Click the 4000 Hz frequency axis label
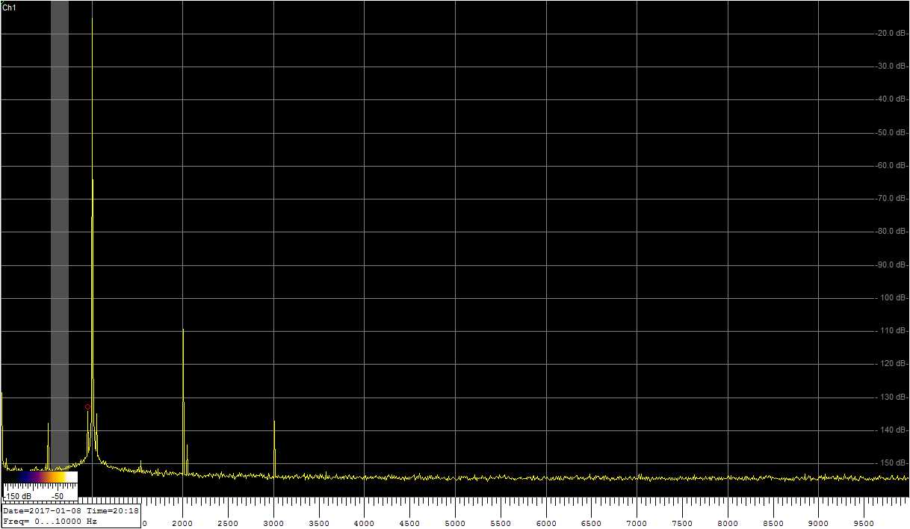This screenshot has height=529, width=910. tap(365, 524)
